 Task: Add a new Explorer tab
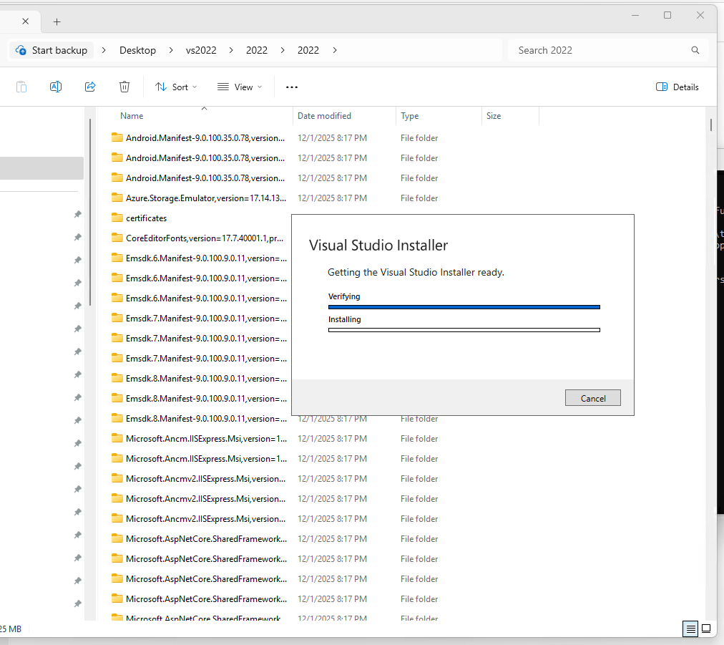(x=57, y=21)
